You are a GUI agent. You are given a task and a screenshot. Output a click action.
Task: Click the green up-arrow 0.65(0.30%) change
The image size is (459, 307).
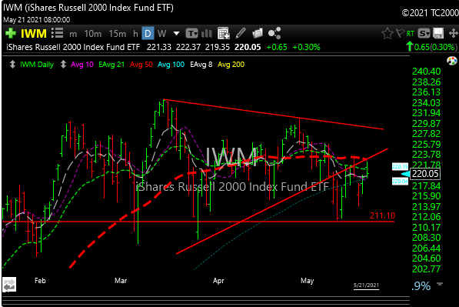pos(431,47)
